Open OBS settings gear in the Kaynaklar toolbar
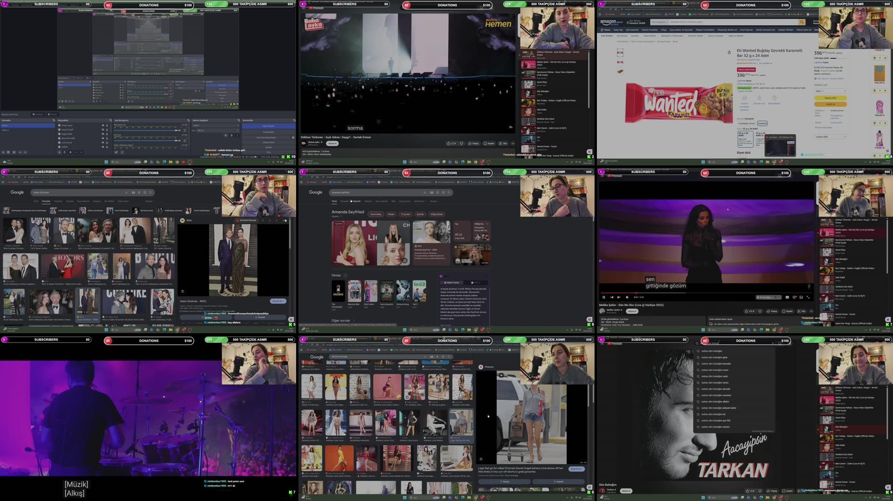The width and height of the screenshot is (893, 501). click(x=70, y=152)
